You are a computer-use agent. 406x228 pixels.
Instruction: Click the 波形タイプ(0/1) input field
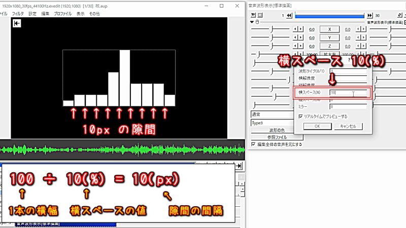(348, 71)
